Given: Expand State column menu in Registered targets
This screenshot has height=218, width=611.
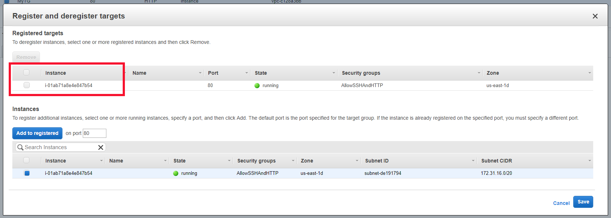Looking at the screenshot, I should pos(334,73).
